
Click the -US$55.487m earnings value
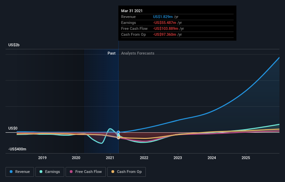click(x=165, y=23)
